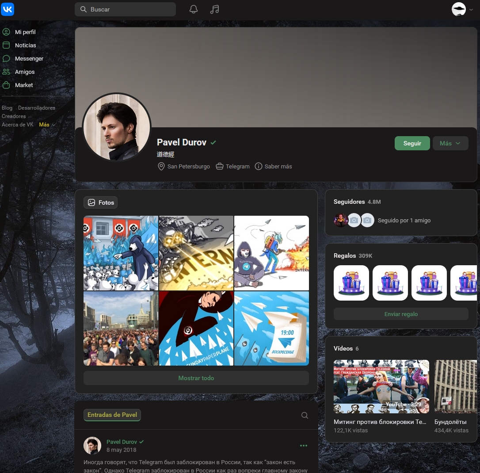Click the first gift image in Regalos
The height and width of the screenshot is (473, 480).
[351, 283]
